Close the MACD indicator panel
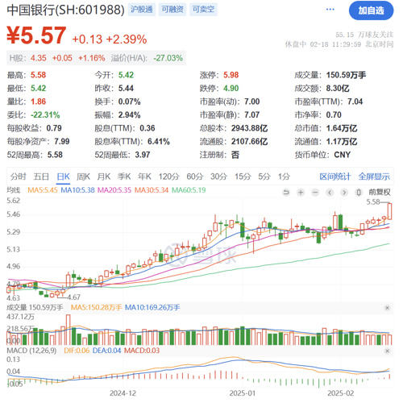 pyautogui.click(x=387, y=351)
